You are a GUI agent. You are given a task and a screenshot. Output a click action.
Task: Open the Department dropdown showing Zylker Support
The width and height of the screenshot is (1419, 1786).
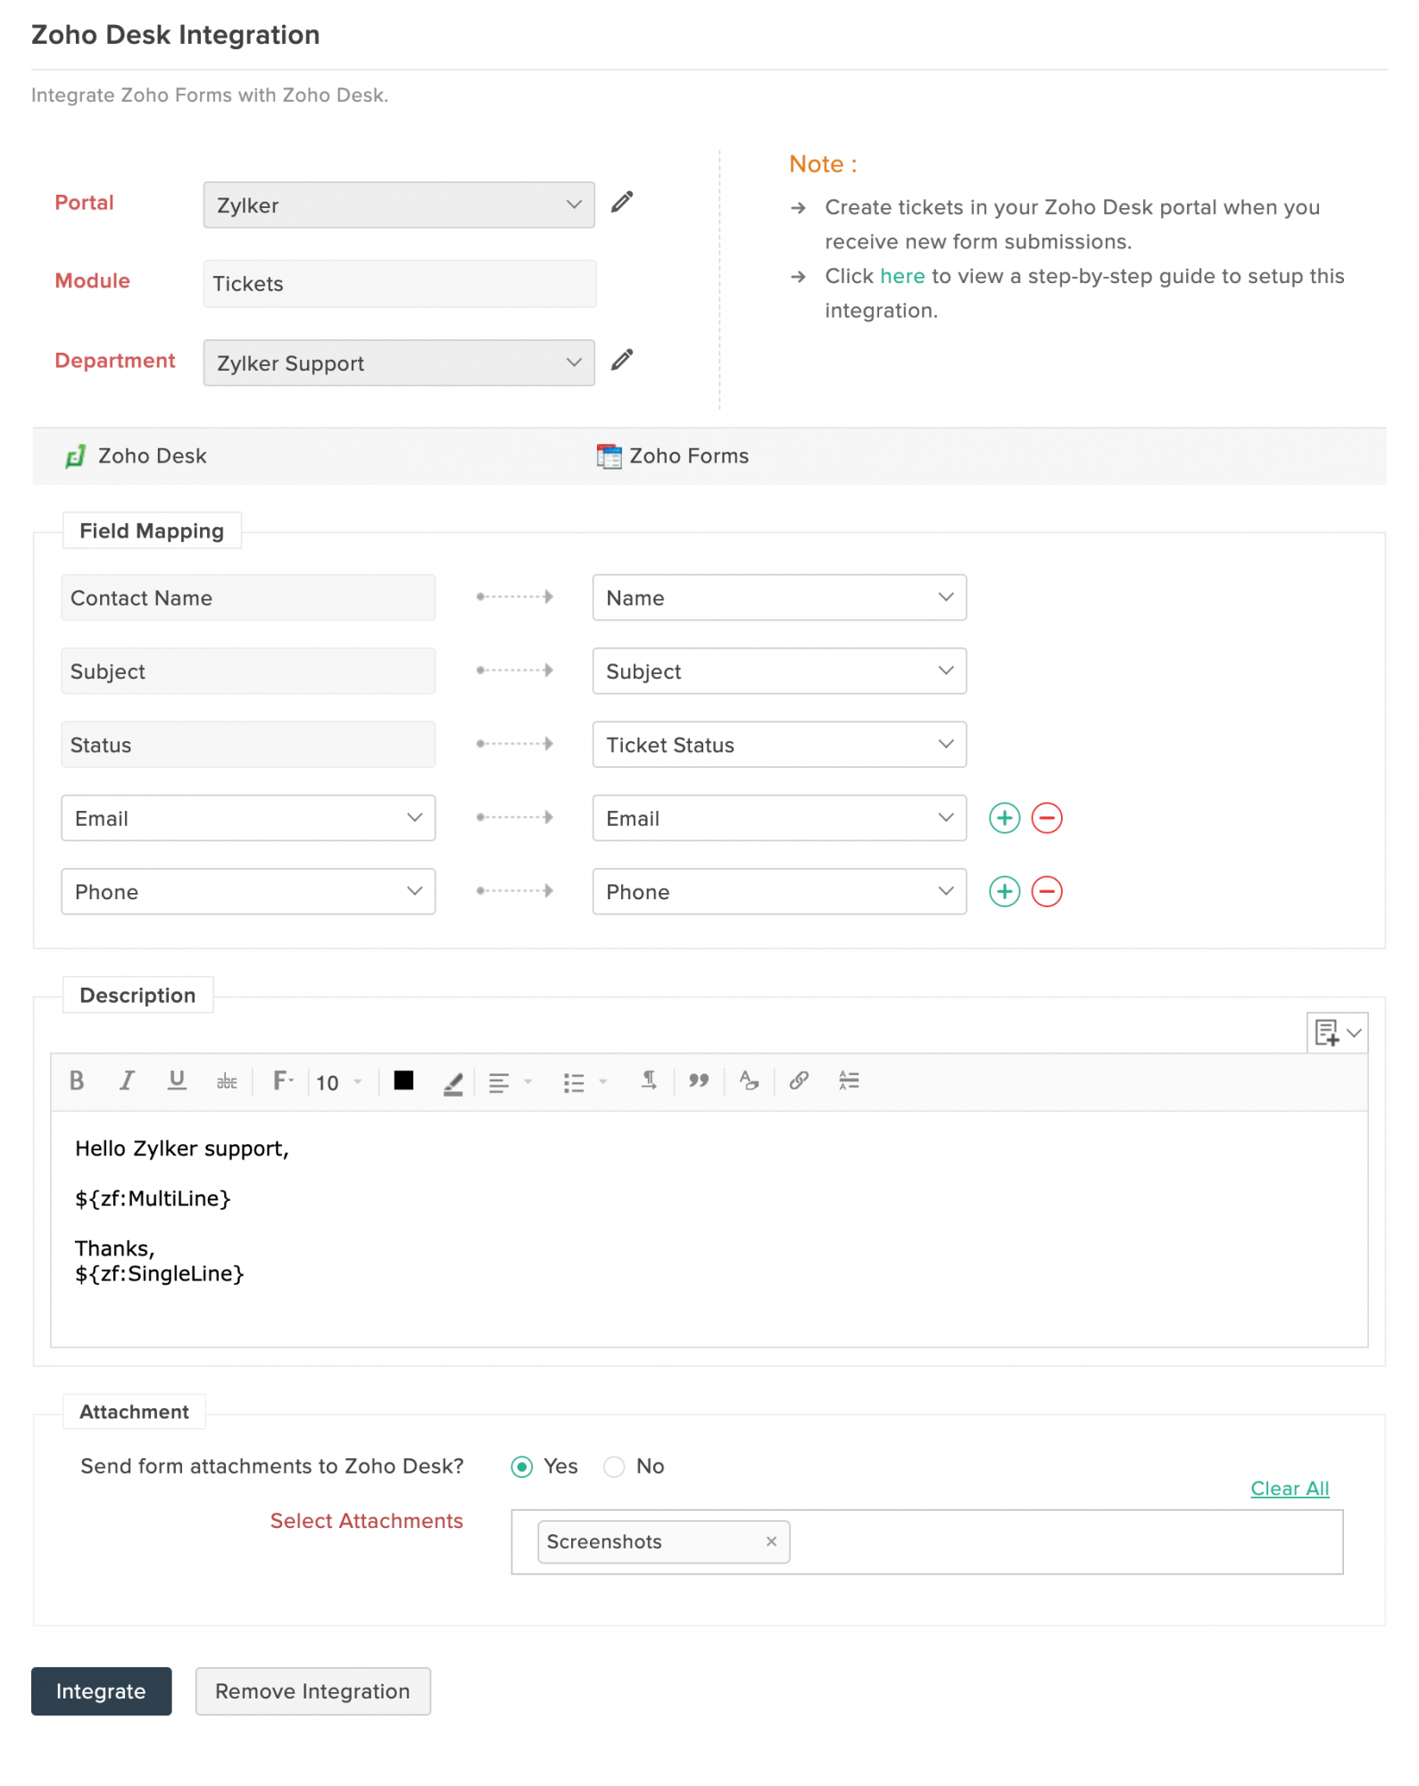tap(399, 363)
